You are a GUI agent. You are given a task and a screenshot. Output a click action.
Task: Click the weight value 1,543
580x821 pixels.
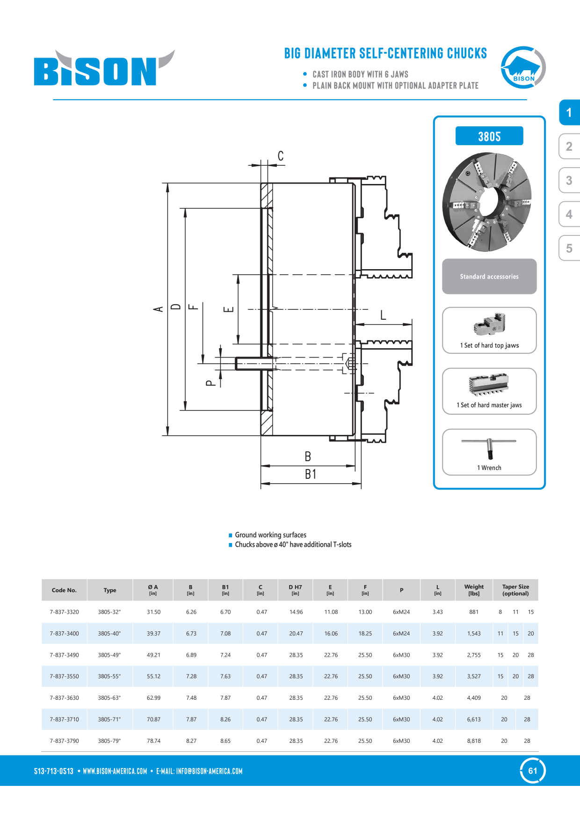[474, 634]
